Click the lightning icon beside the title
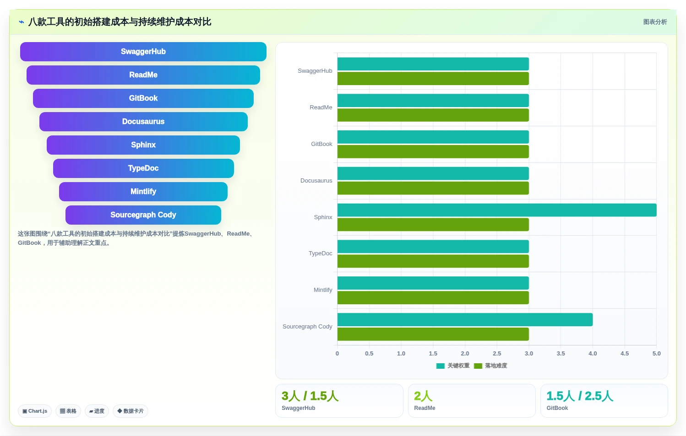The width and height of the screenshot is (686, 436). (x=22, y=22)
